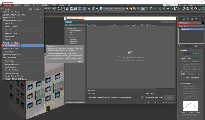Select the Element sub-object level icon
The width and height of the screenshot is (205, 120).
pos(196,53)
